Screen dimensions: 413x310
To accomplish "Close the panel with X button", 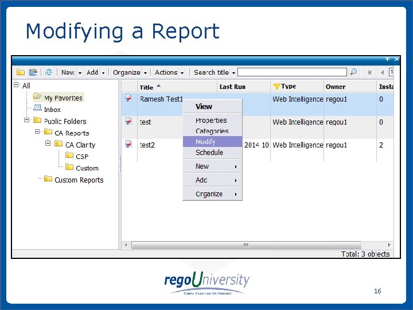I will click(x=396, y=59).
